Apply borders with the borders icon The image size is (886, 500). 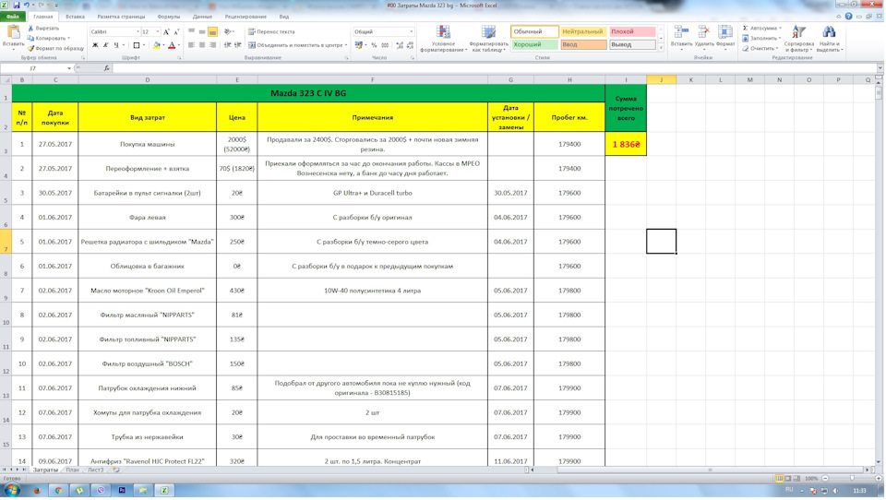pyautogui.click(x=137, y=45)
